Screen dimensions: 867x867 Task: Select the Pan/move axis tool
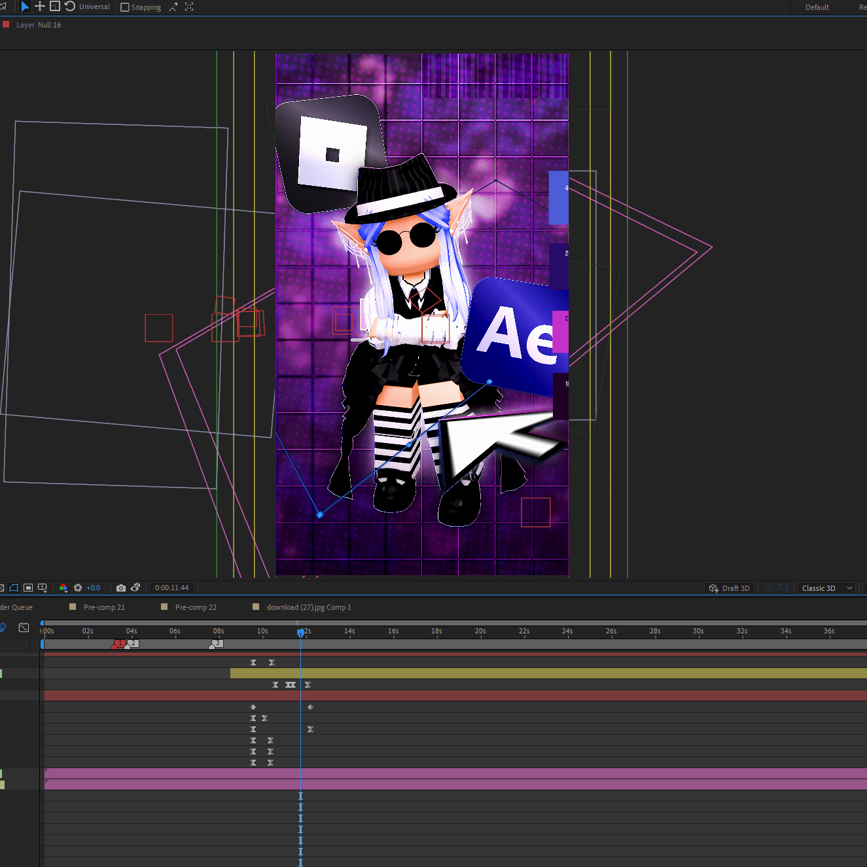(40, 7)
